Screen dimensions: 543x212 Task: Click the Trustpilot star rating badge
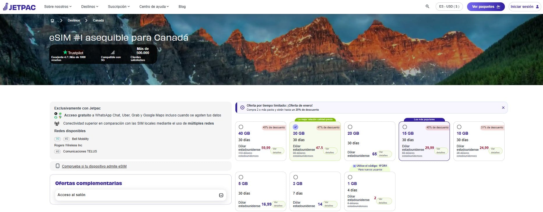click(x=73, y=53)
